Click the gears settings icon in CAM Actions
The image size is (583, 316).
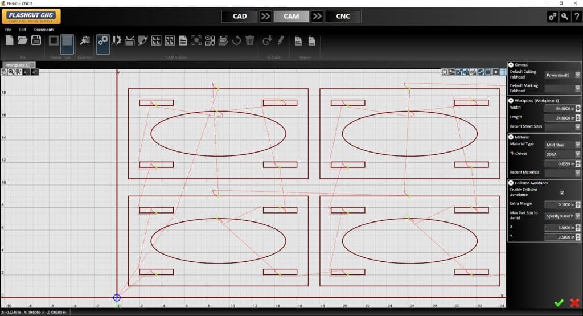click(x=103, y=40)
